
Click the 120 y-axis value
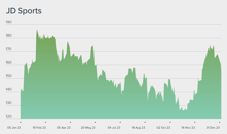click(x=9, y=116)
